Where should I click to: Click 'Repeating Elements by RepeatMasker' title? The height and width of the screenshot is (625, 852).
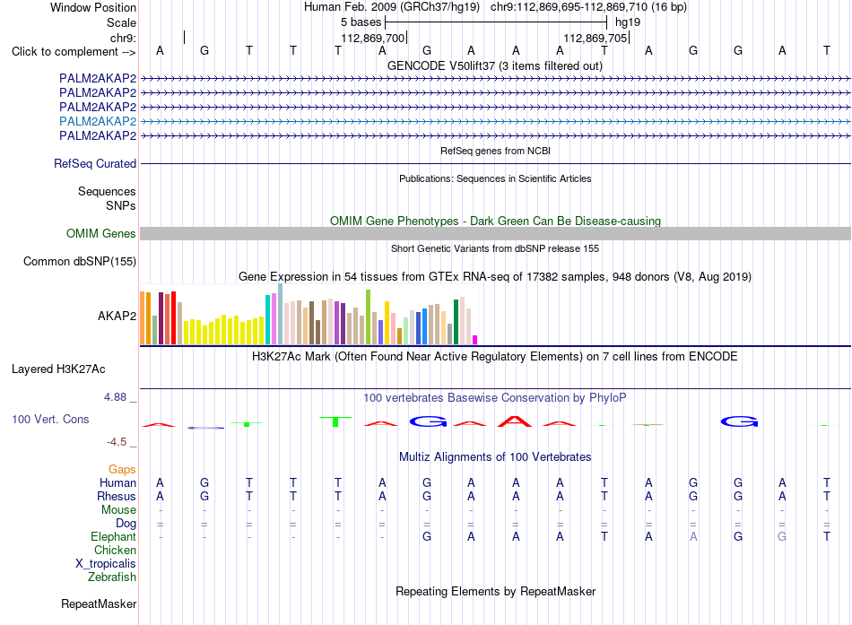pos(495,591)
